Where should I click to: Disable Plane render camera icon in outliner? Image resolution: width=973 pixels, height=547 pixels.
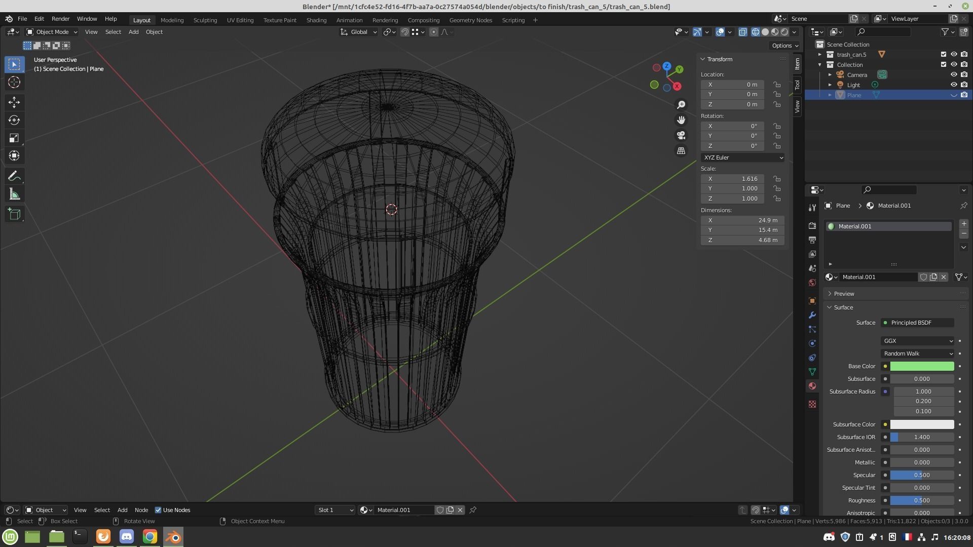(x=964, y=95)
